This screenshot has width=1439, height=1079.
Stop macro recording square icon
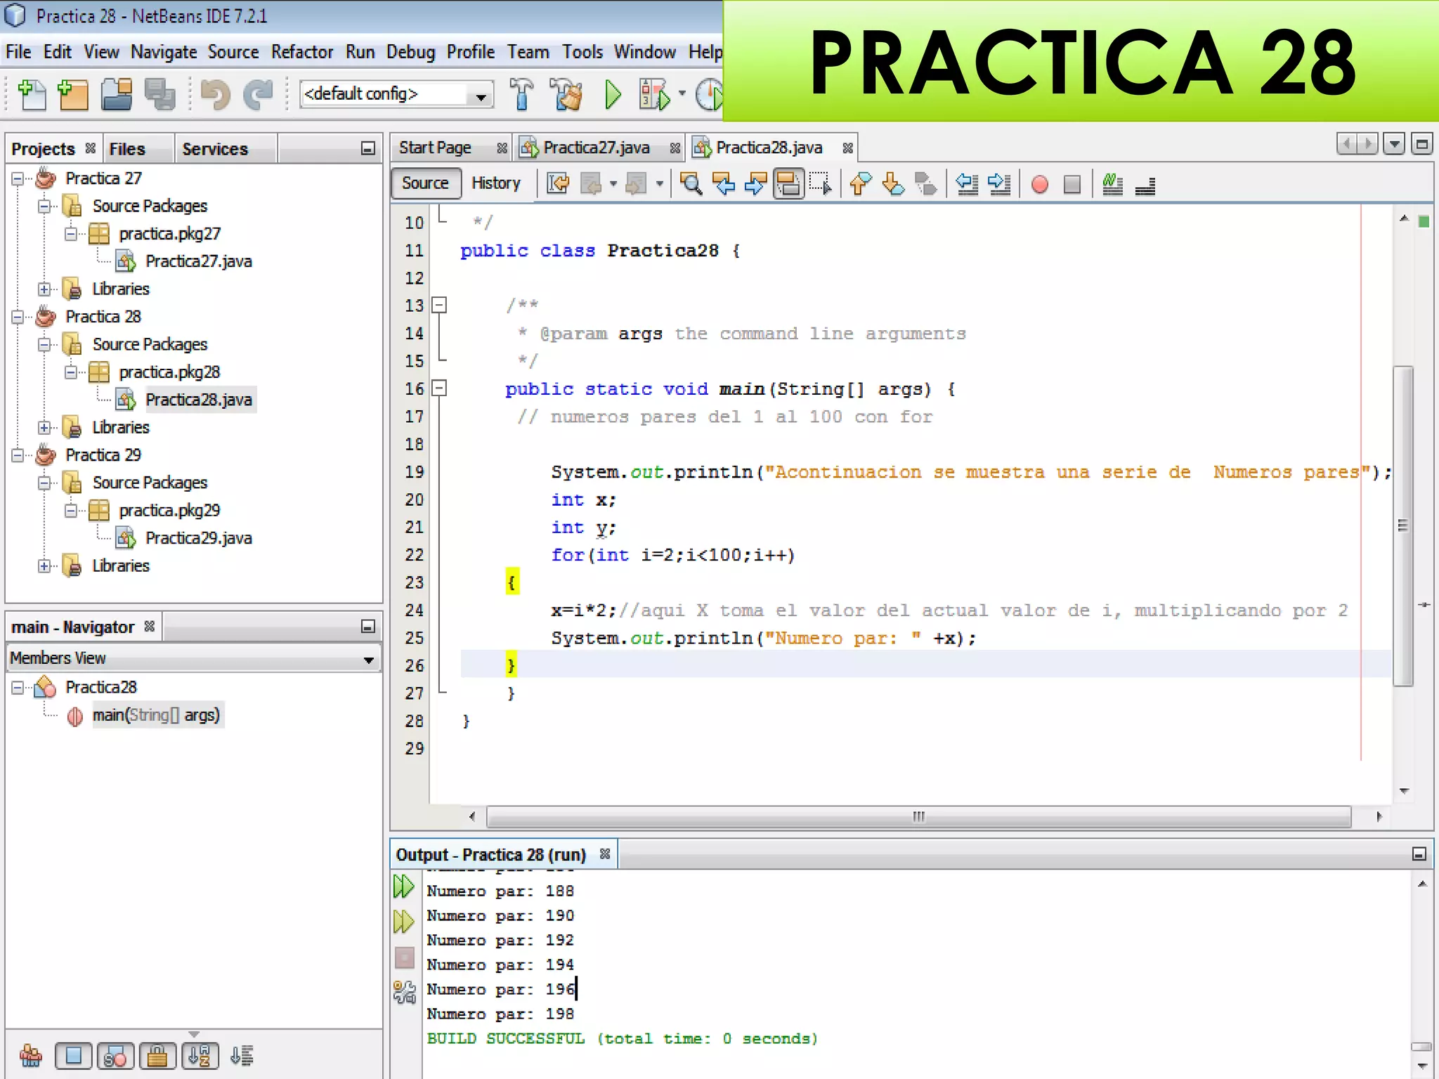1072,185
